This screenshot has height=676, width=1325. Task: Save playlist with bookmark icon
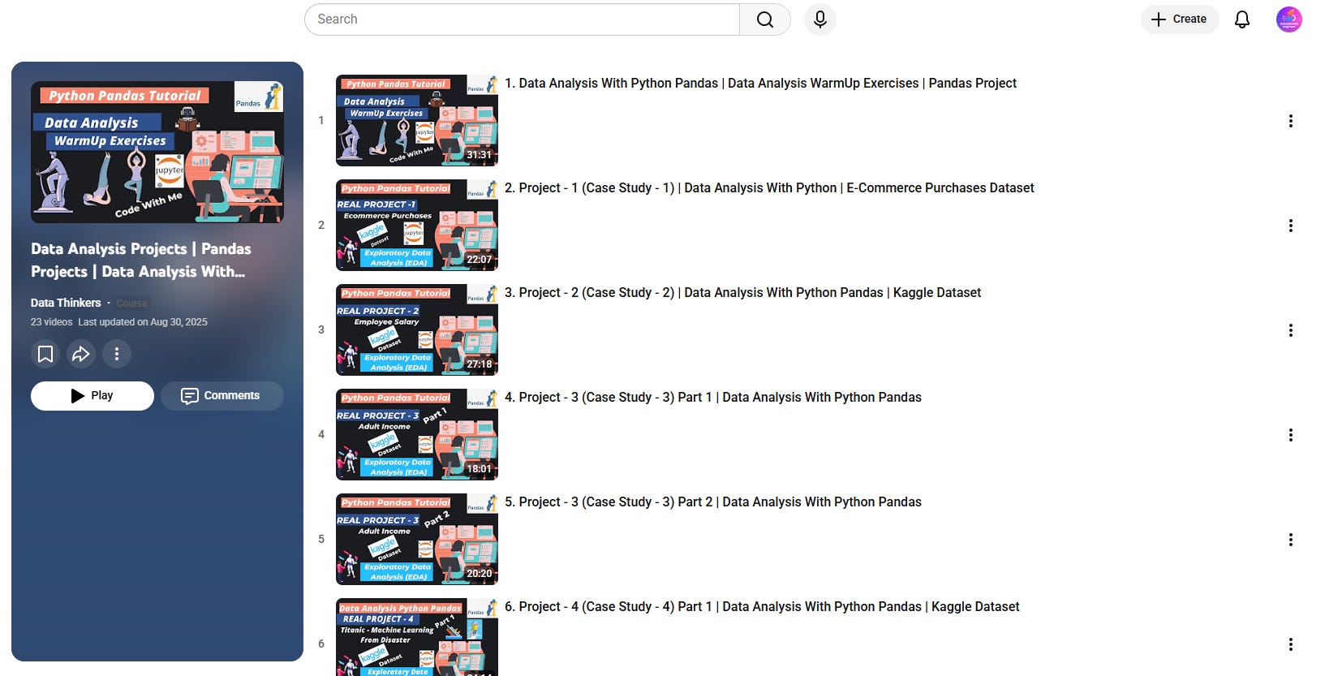(x=45, y=354)
